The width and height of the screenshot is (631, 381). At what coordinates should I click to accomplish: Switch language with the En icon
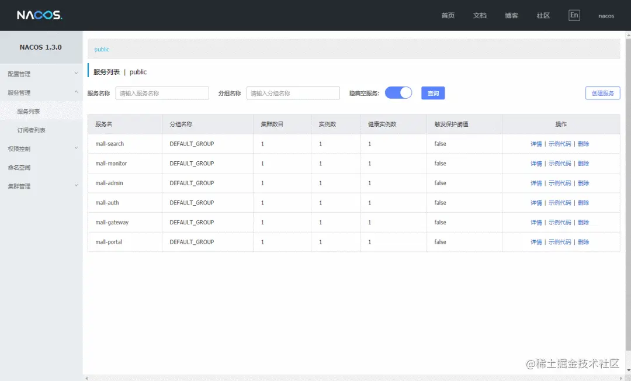[574, 15]
